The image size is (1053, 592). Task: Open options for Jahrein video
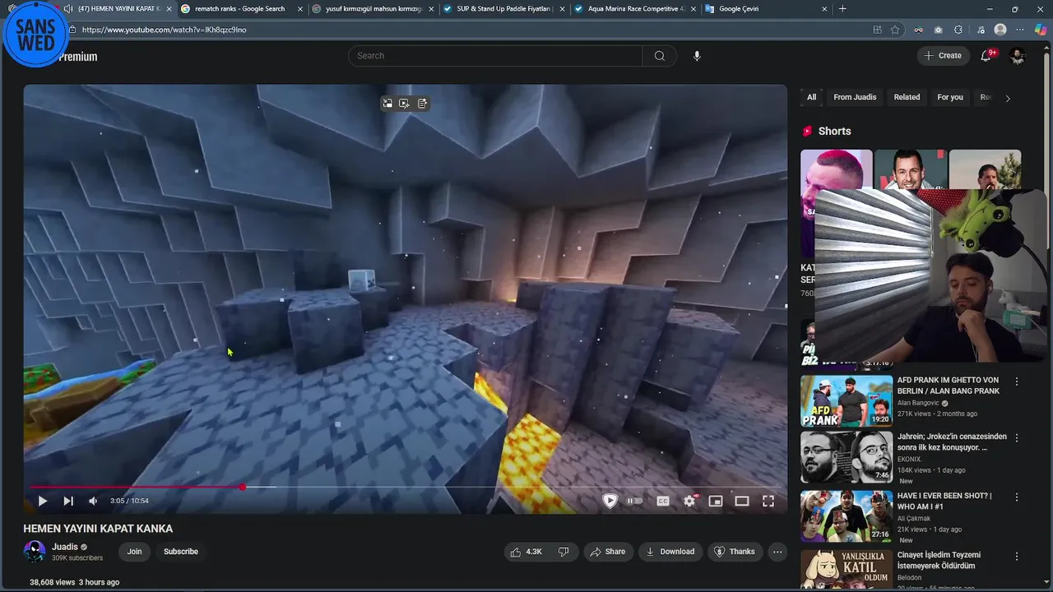point(1017,437)
